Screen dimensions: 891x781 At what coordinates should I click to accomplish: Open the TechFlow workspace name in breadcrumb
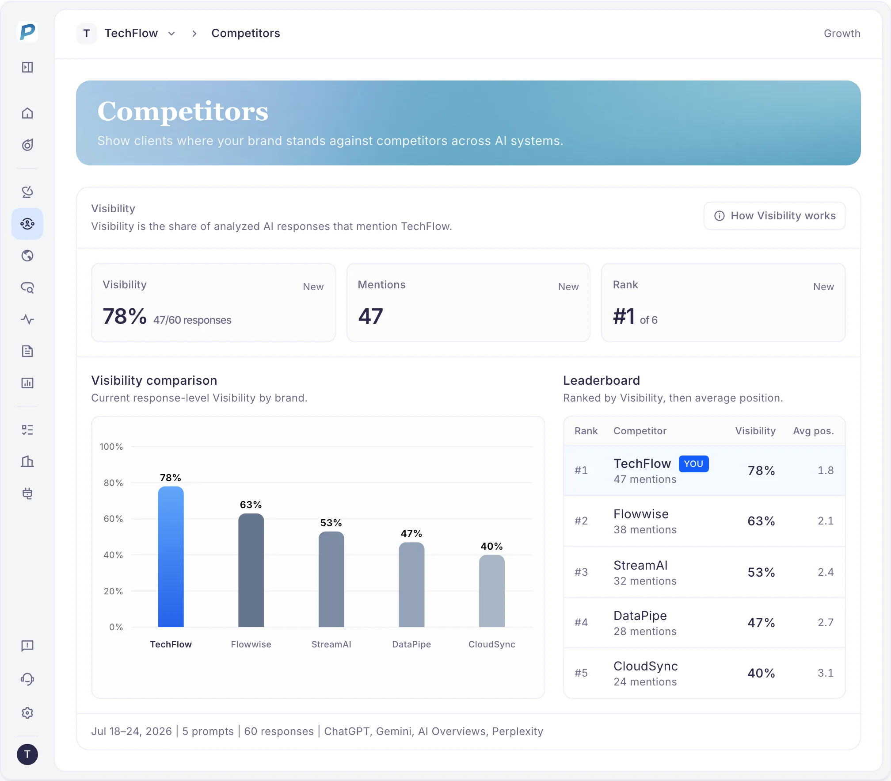131,34
